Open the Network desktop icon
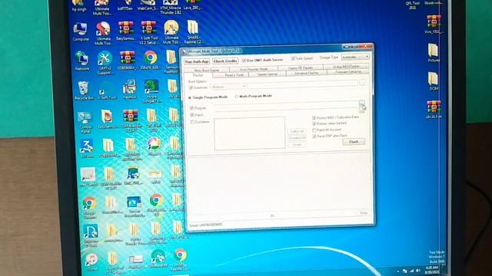Screen dimensions: 492x276 tap(82, 61)
